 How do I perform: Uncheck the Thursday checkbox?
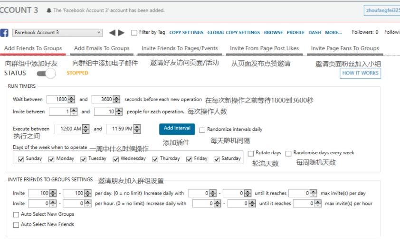[155, 159]
